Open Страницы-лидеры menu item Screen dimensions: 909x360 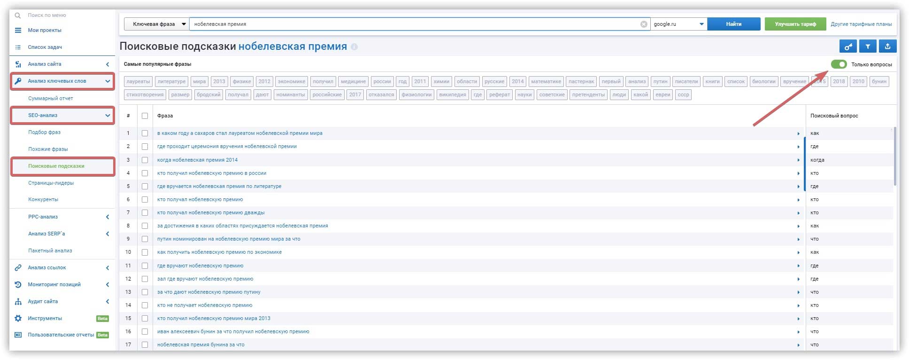pos(51,183)
